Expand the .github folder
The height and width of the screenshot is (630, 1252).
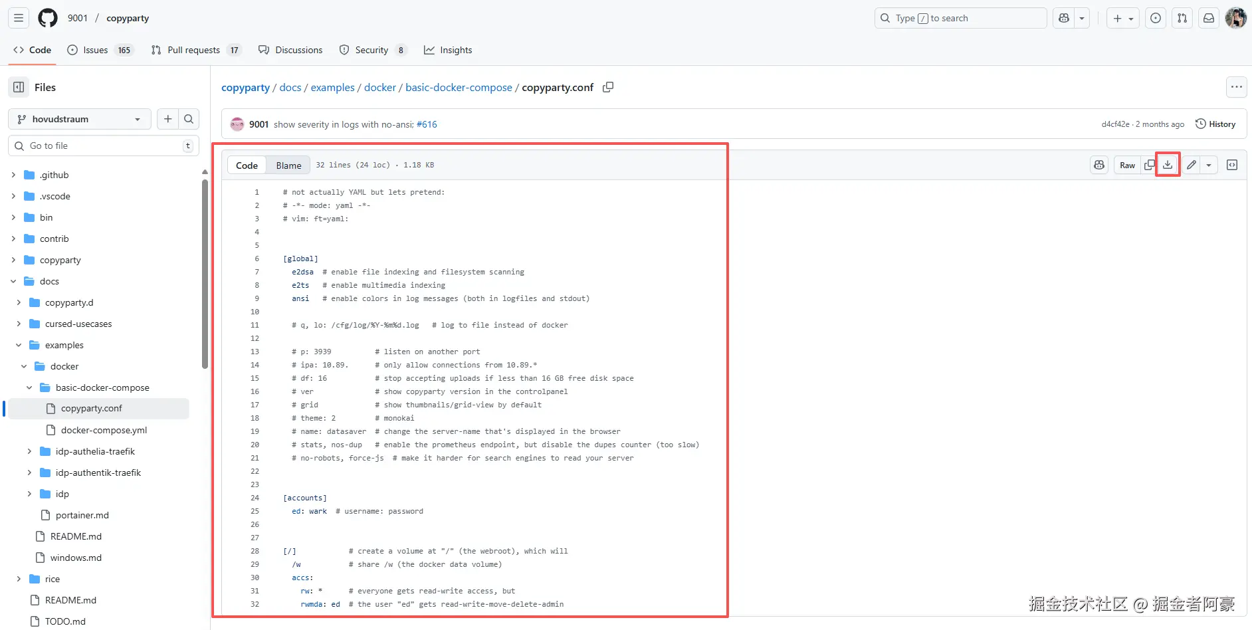tap(13, 175)
